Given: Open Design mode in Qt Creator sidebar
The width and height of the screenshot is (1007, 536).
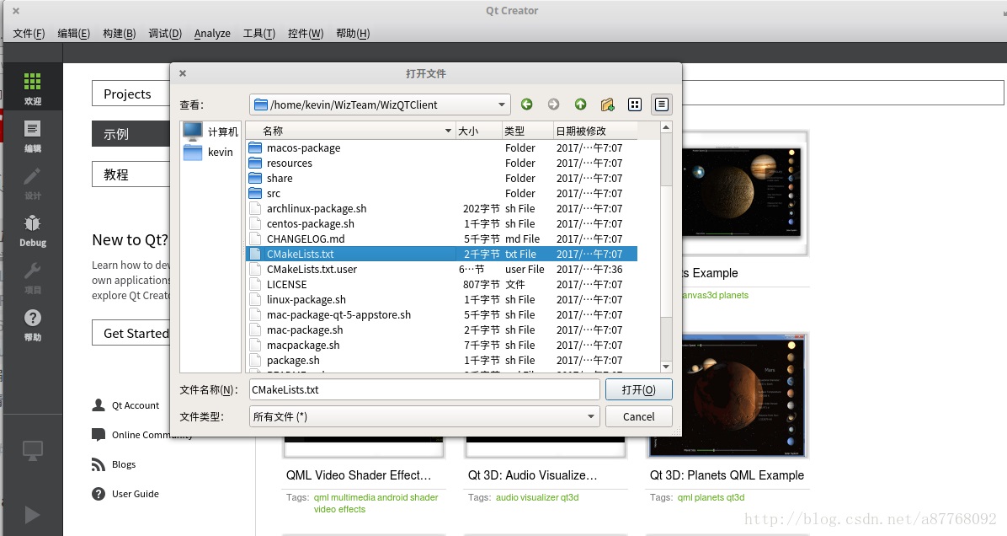Looking at the screenshot, I should [32, 184].
